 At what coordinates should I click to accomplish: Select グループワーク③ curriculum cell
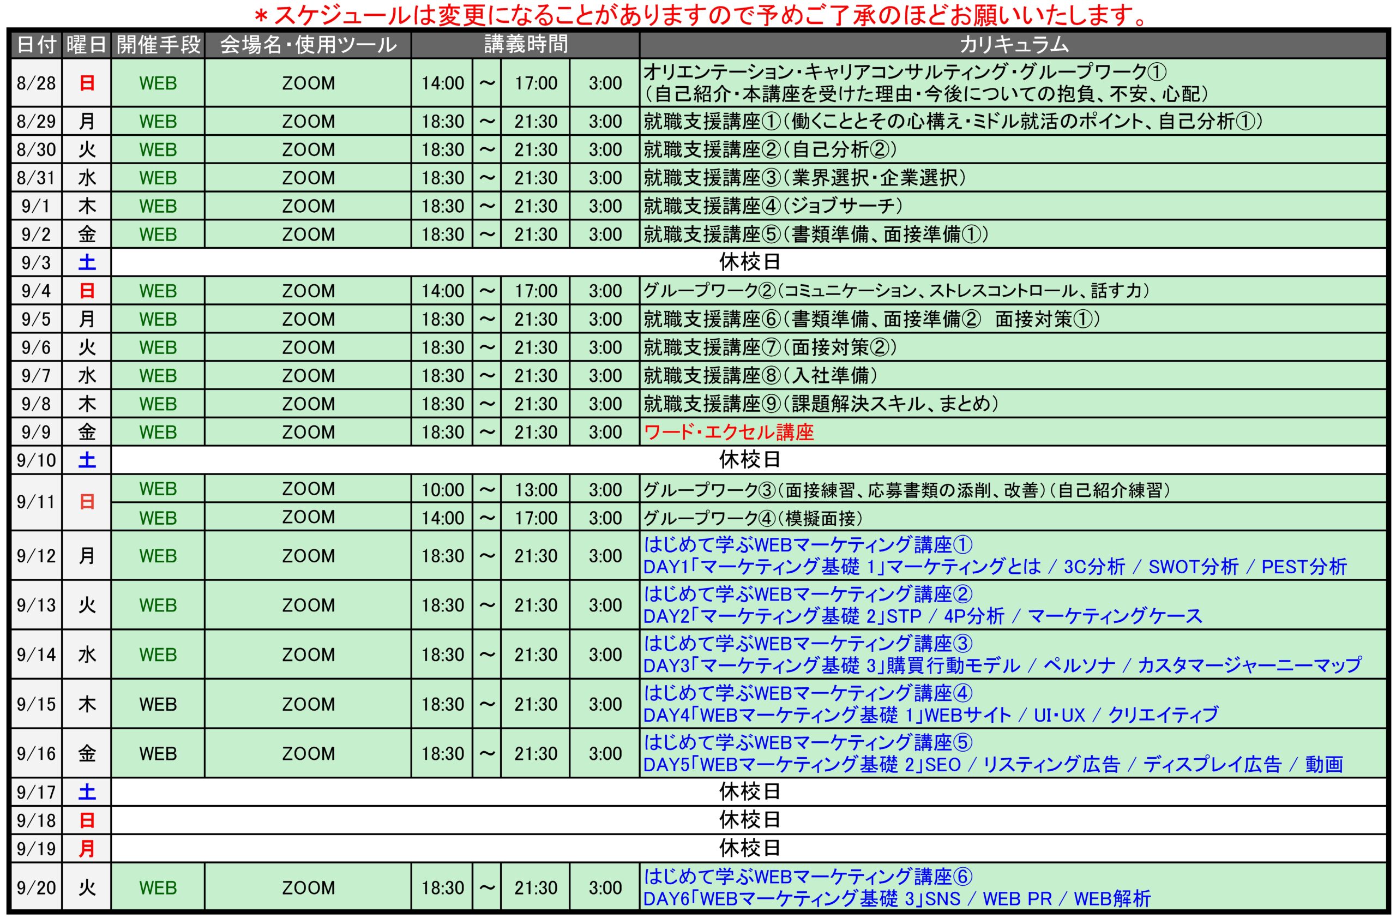1014,489
